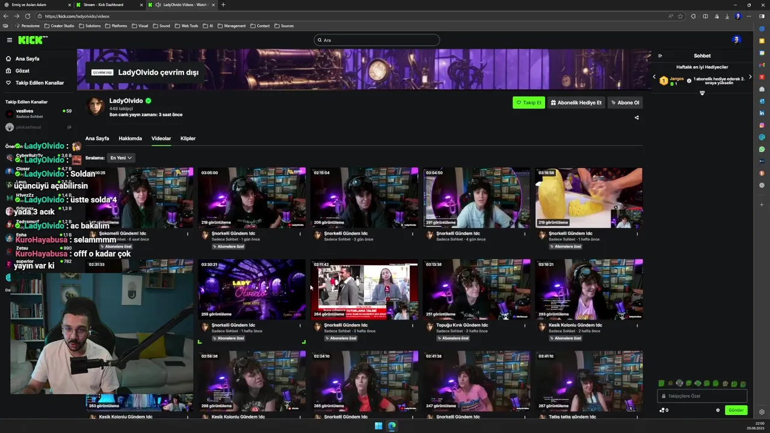This screenshot has width=770, height=433.
Task: Open the Windows Start menu
Action: tap(378, 426)
